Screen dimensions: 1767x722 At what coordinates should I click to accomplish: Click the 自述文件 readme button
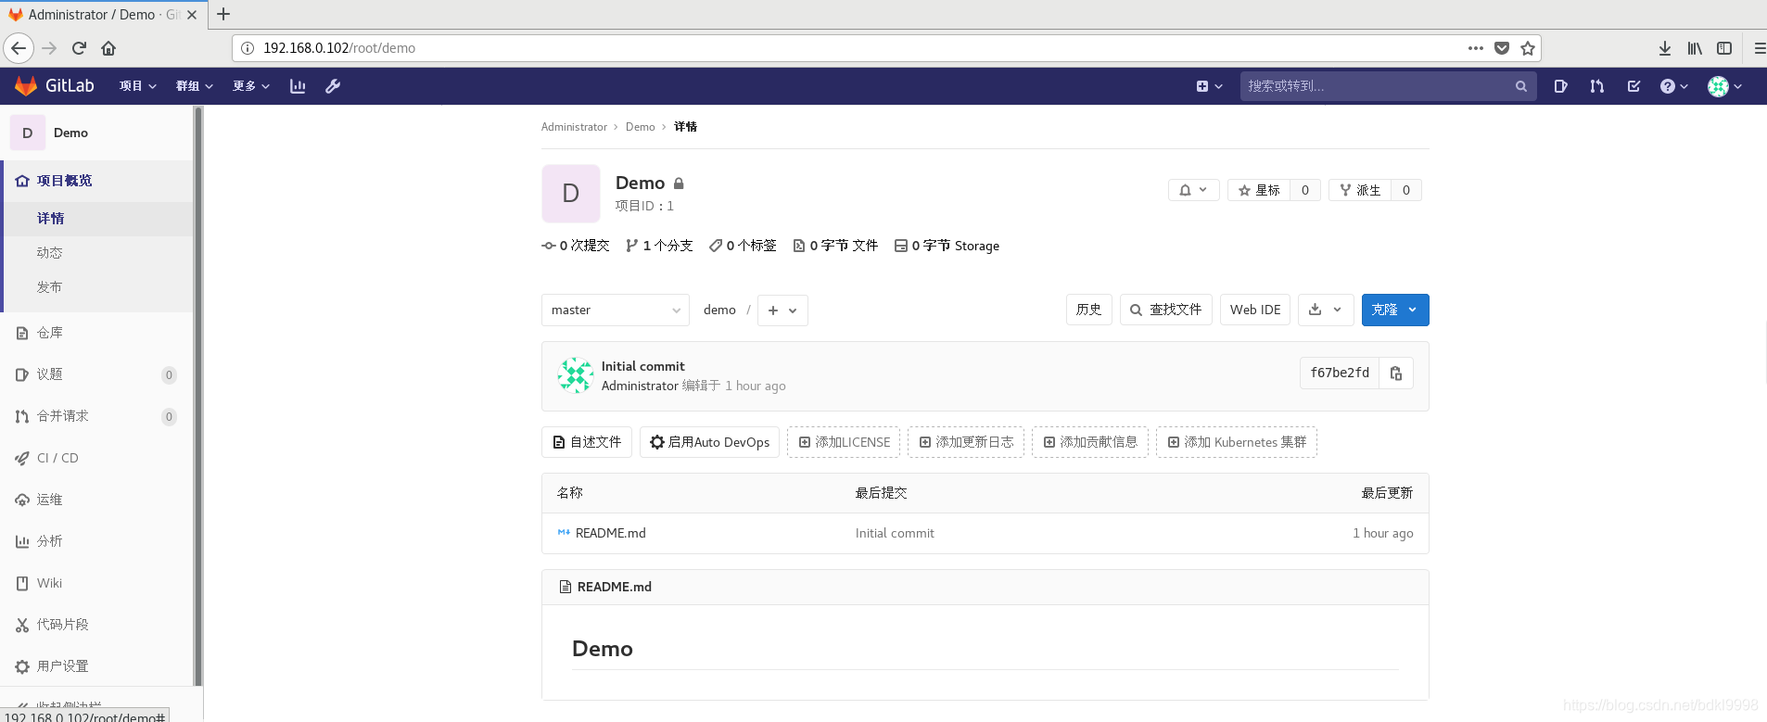[587, 442]
